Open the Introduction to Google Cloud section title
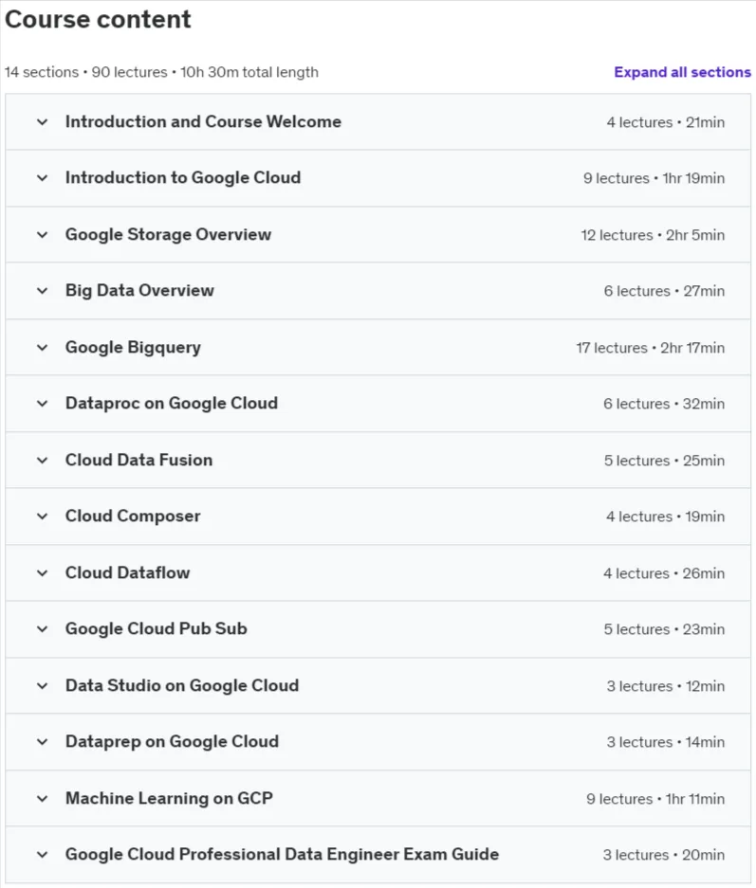This screenshot has height=888, width=756. click(x=182, y=178)
